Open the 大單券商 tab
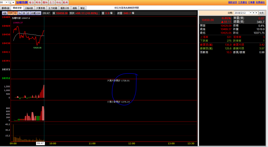 point(41,8)
